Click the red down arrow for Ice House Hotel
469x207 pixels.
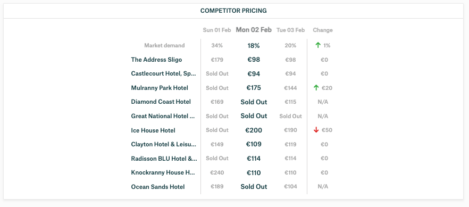point(316,130)
